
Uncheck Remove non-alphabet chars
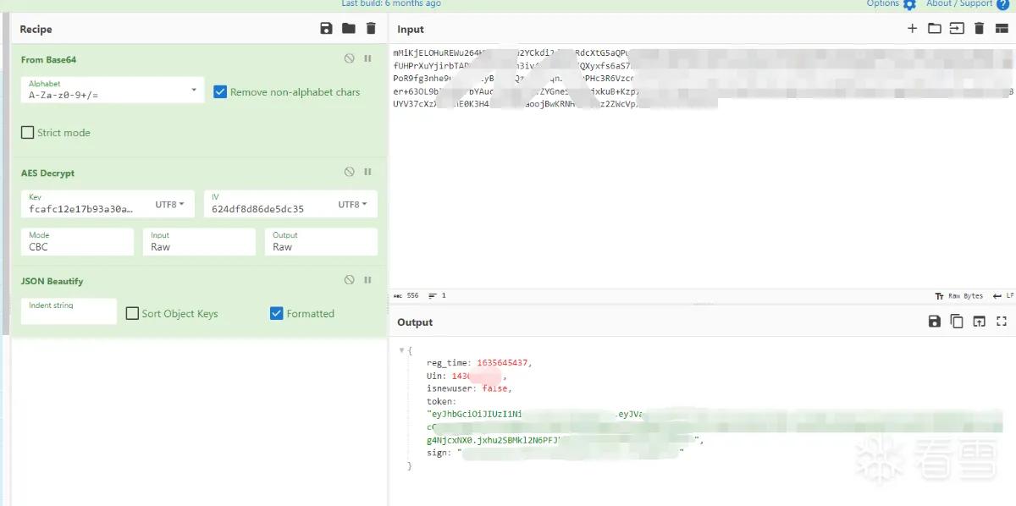point(220,92)
